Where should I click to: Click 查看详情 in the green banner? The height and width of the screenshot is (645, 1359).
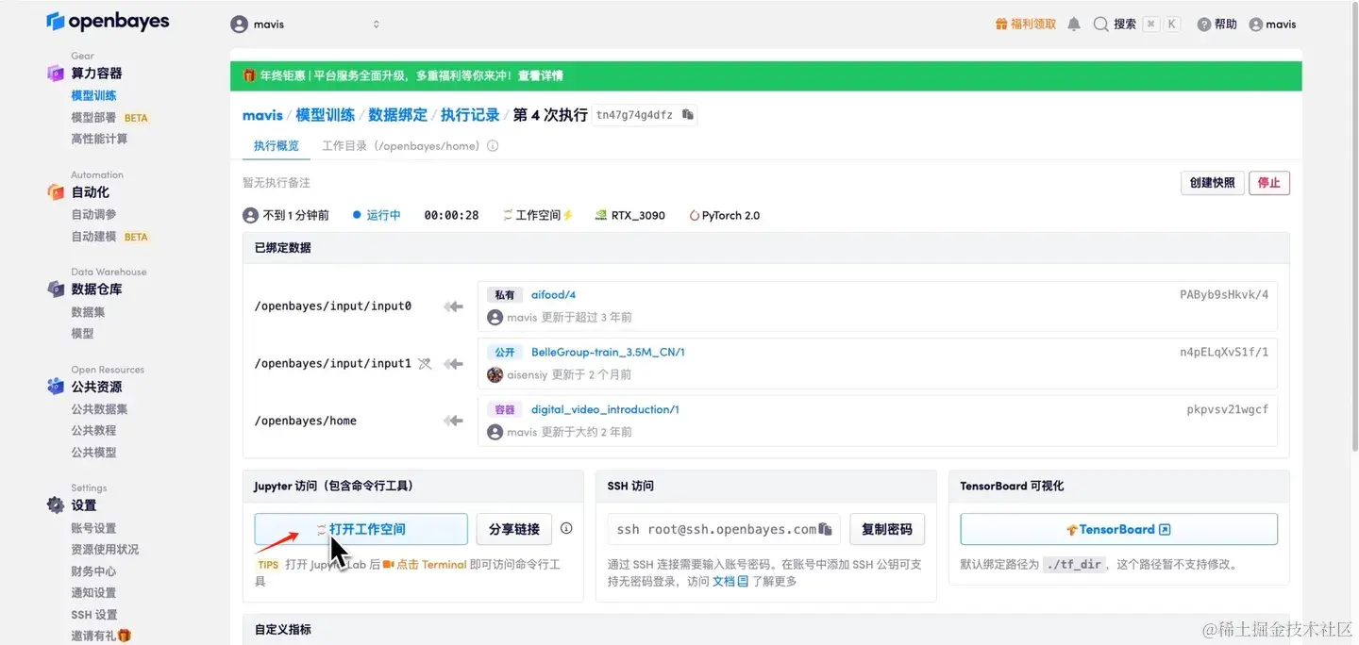(x=540, y=75)
